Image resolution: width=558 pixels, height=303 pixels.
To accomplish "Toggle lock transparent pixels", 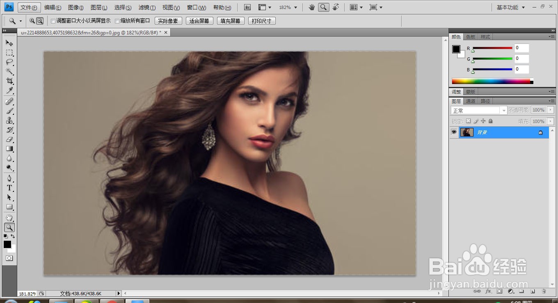I will coord(468,121).
